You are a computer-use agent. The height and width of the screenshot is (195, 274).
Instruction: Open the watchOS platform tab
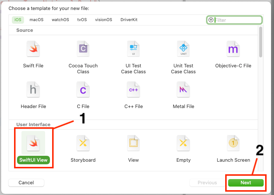[x=60, y=20]
